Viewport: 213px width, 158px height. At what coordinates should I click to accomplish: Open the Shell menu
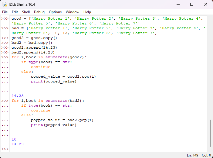click(26, 12)
